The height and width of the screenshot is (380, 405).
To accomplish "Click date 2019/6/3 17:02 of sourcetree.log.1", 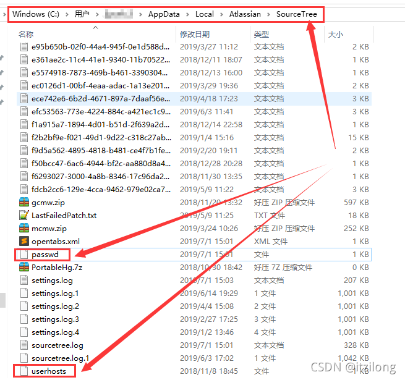I will (207, 358).
